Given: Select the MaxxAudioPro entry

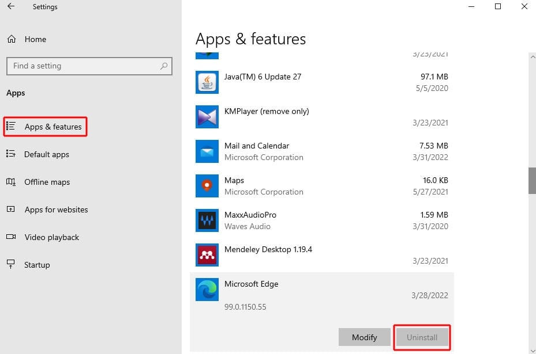Looking at the screenshot, I should (322, 220).
